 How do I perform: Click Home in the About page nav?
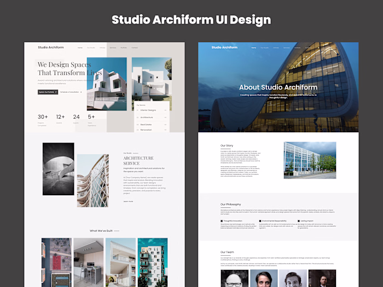(x=254, y=48)
